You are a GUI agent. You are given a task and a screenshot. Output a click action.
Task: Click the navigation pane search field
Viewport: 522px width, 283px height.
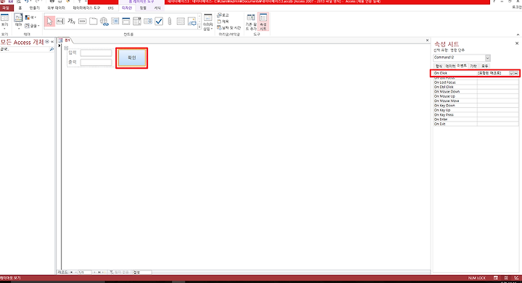25,49
